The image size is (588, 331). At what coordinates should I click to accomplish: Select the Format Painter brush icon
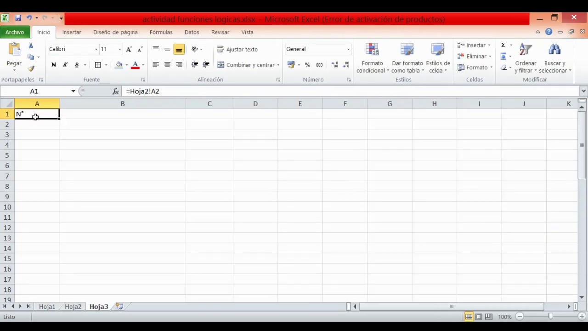pyautogui.click(x=31, y=68)
